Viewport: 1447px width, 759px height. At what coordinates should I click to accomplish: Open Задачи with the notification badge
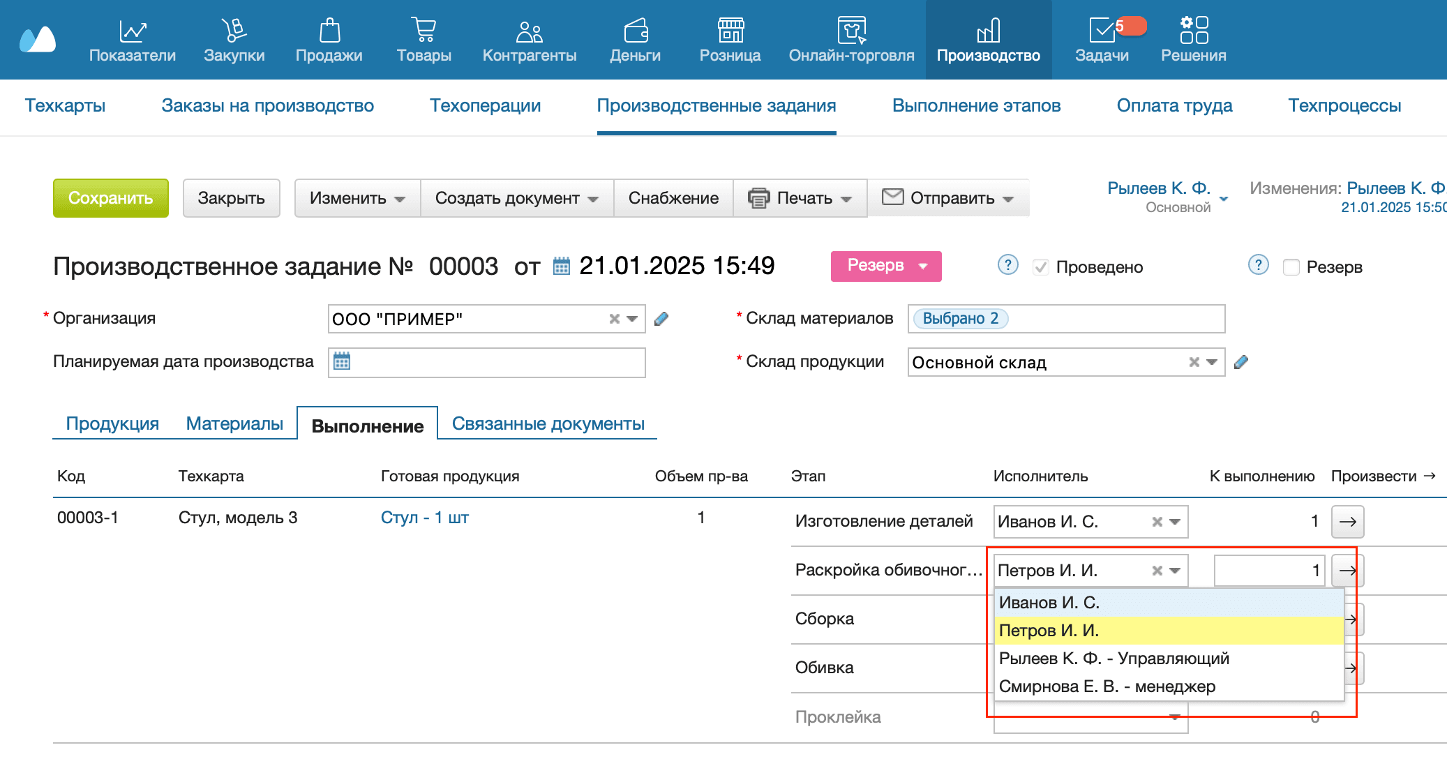[x=1102, y=31]
